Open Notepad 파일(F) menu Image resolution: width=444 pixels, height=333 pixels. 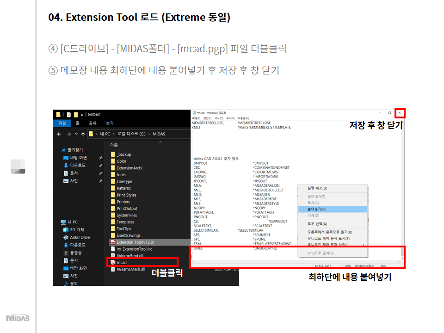click(196, 118)
